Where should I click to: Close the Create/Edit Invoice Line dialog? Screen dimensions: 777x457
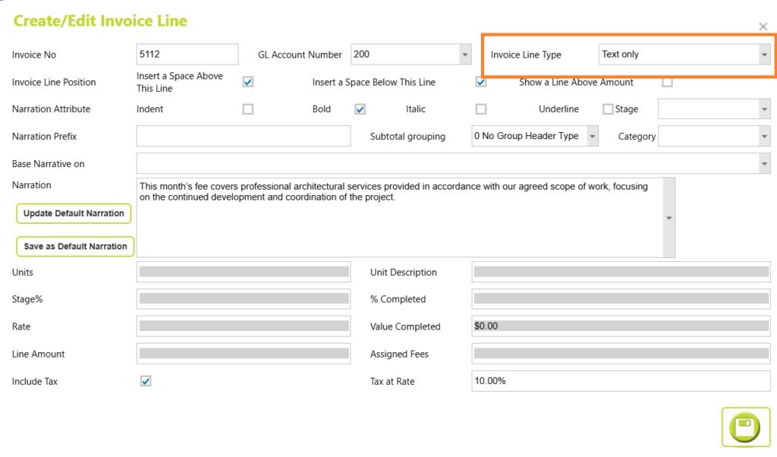(763, 27)
